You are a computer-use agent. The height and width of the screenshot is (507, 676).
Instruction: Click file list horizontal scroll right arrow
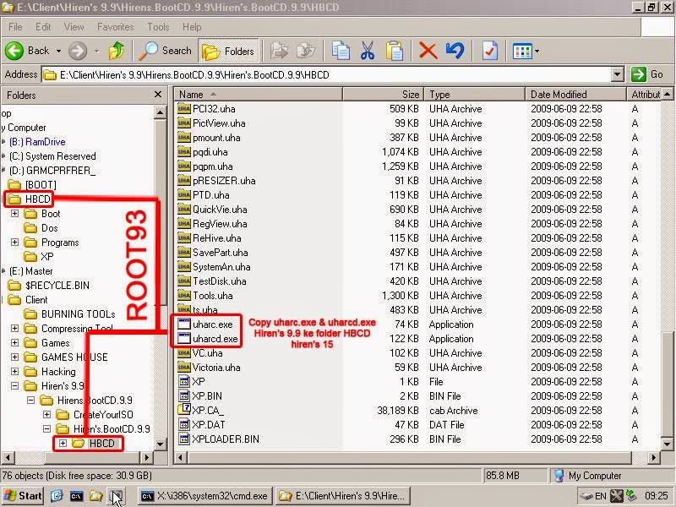[653, 457]
